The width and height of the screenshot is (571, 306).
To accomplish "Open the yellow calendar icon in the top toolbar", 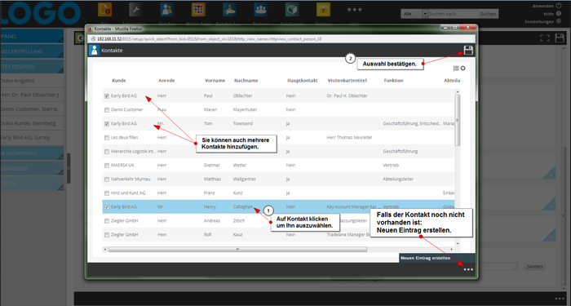I will (x=323, y=10).
